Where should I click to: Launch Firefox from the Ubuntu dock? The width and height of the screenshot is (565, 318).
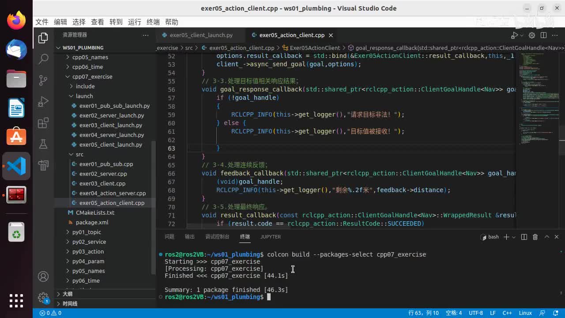16,20
